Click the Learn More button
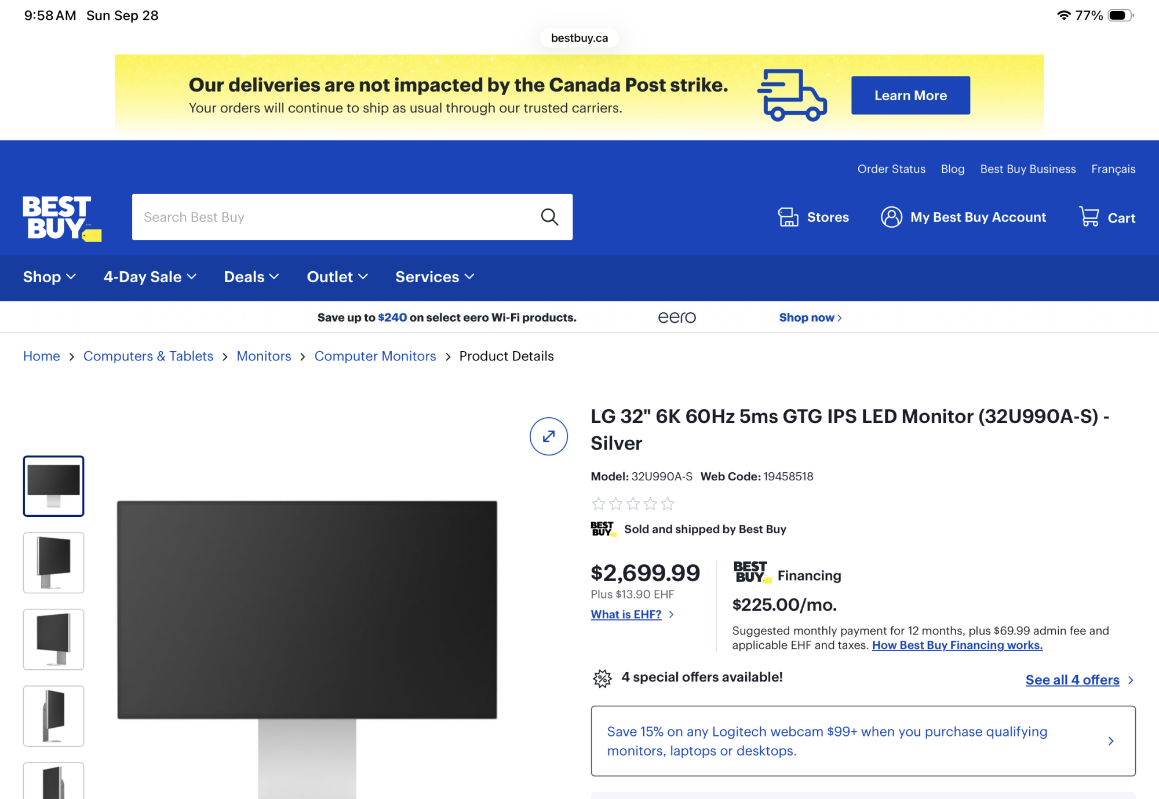Viewport: 1159px width, 799px height. (910, 96)
